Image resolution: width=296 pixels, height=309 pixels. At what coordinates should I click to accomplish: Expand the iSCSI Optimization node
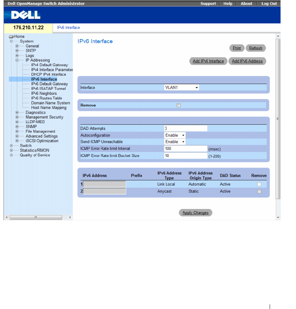pyautogui.click(x=17, y=141)
